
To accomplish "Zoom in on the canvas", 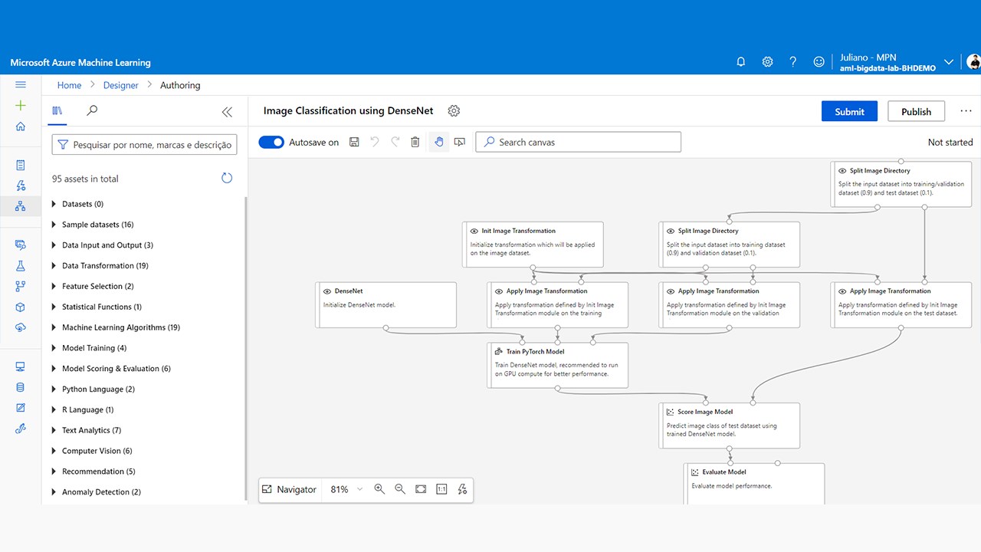I will [379, 489].
